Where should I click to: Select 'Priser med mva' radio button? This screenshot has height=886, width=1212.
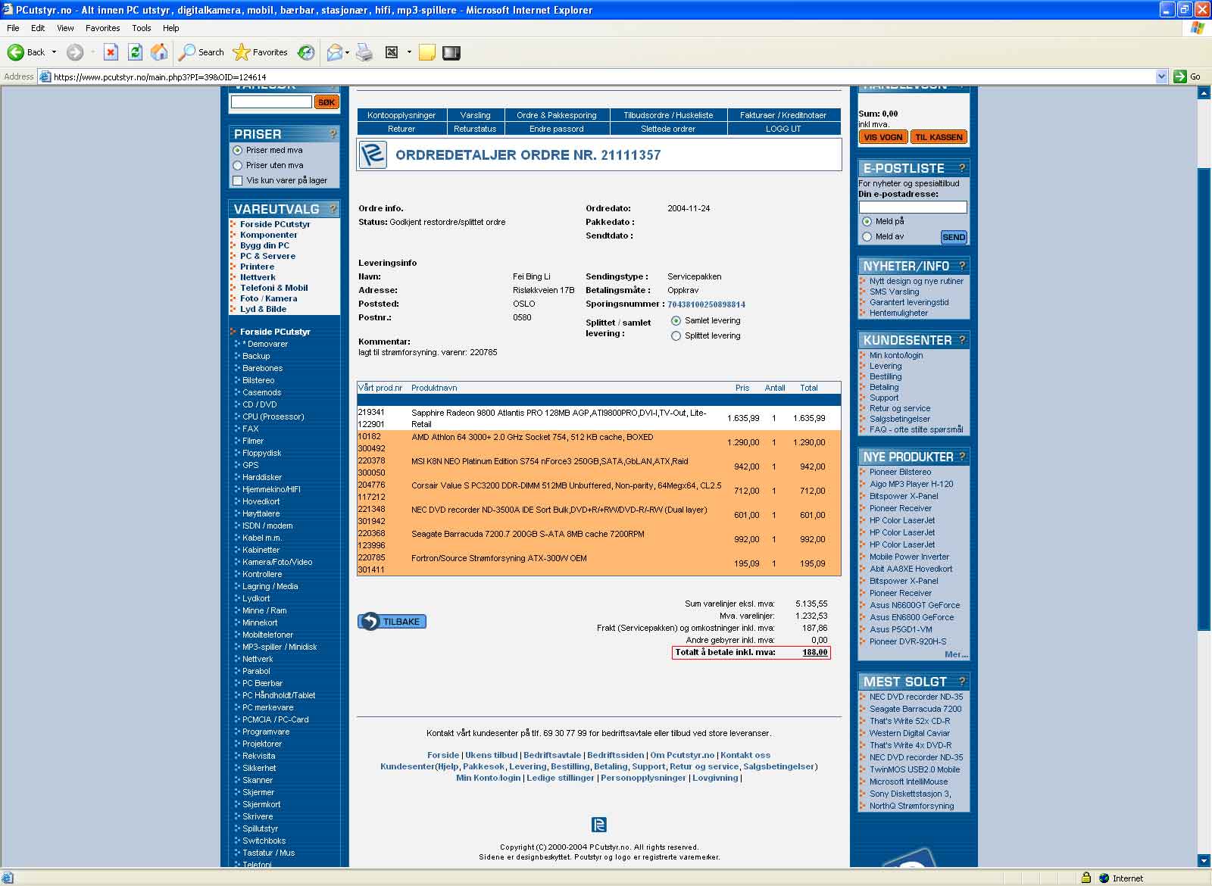[x=238, y=150]
